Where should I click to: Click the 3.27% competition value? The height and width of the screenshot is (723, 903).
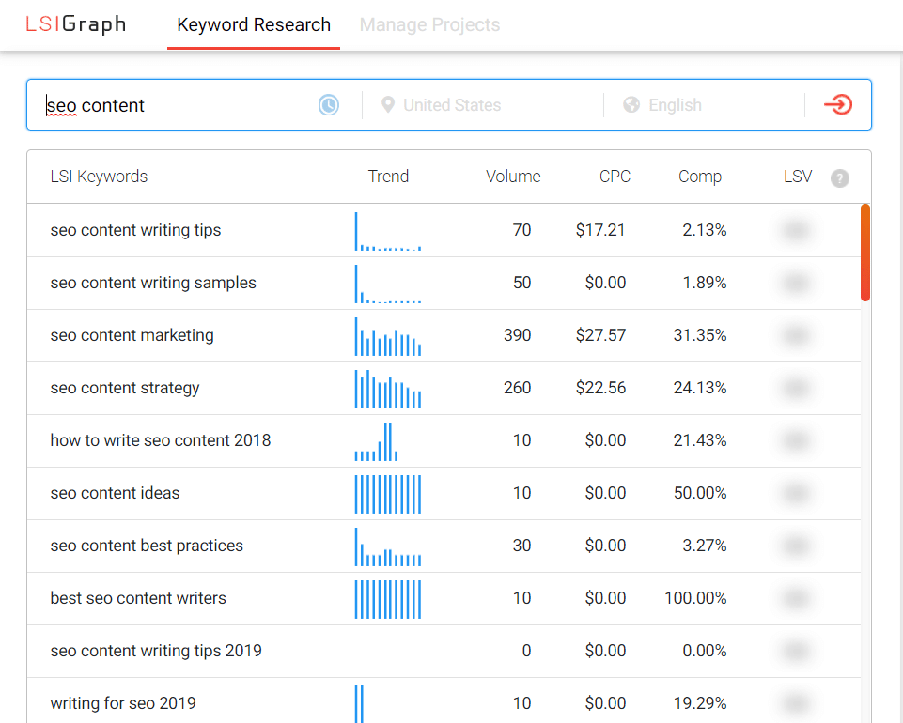point(705,546)
